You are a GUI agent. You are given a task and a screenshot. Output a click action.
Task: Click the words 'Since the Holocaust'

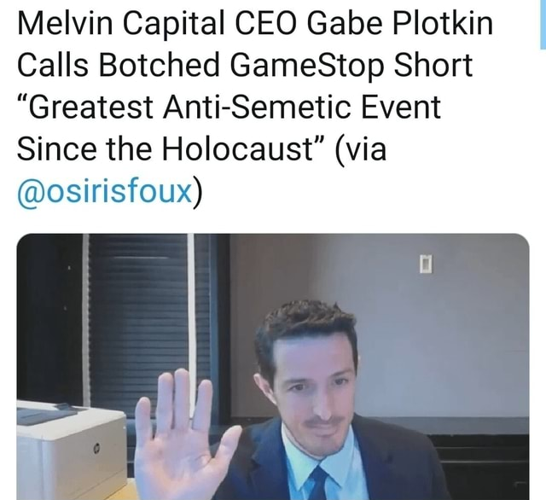pyautogui.click(x=165, y=149)
